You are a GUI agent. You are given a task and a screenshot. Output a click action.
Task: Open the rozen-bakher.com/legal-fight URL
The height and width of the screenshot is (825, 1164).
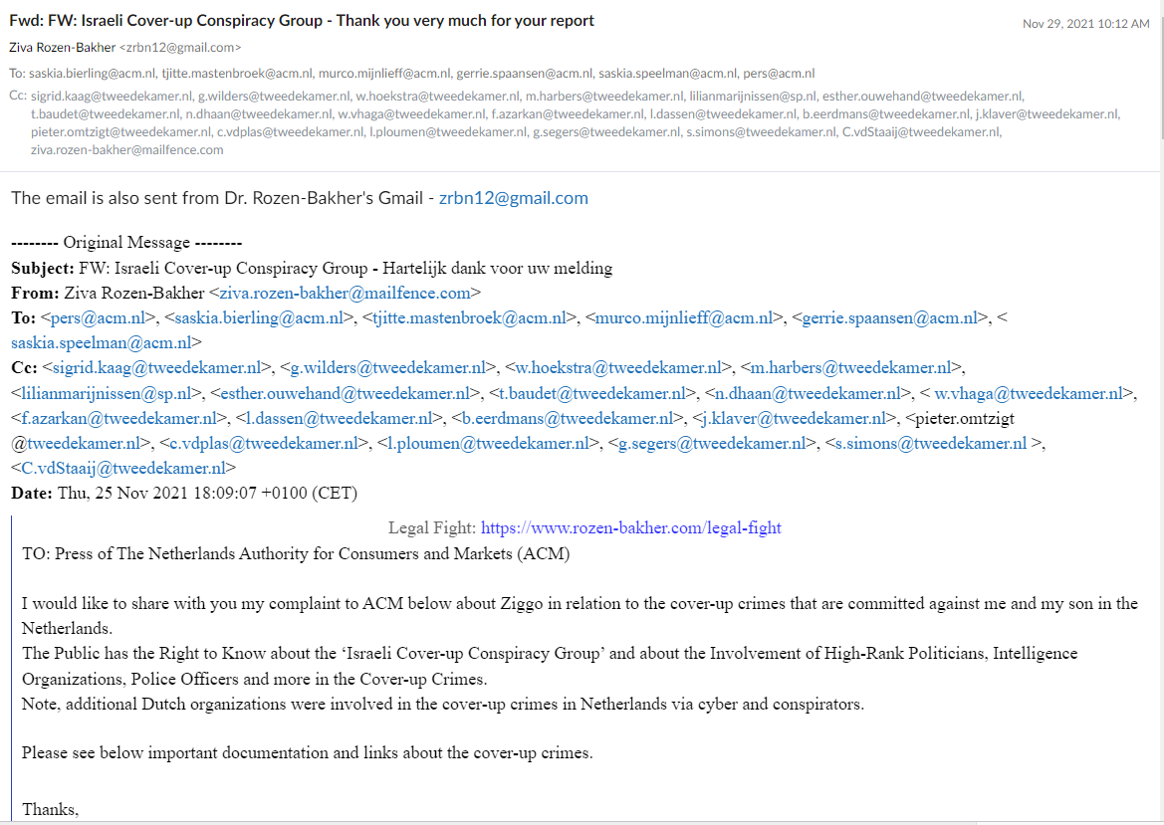631,528
